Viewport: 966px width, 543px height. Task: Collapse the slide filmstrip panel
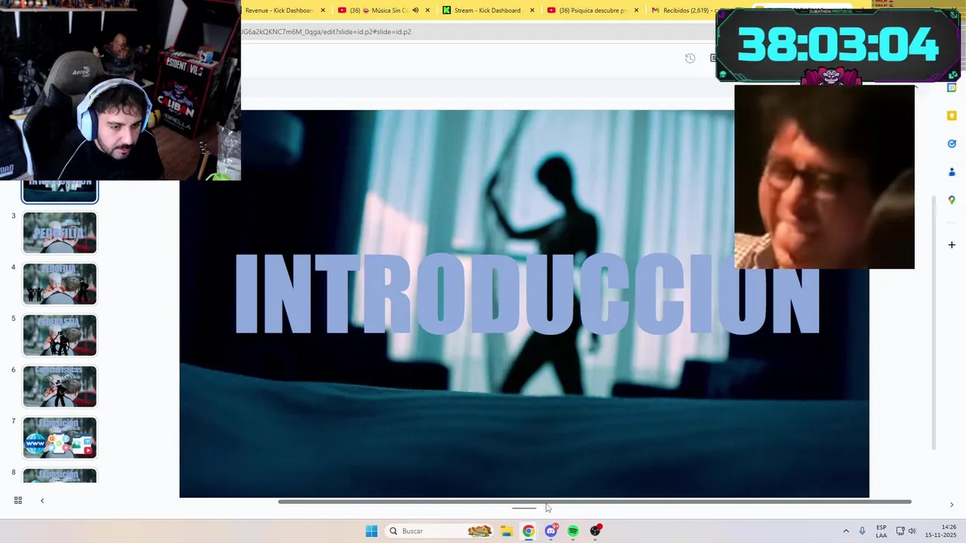pos(42,500)
